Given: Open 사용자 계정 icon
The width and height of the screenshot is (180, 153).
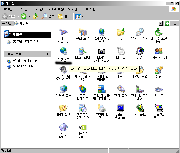Looking at the screenshot, I should coord(159,51).
